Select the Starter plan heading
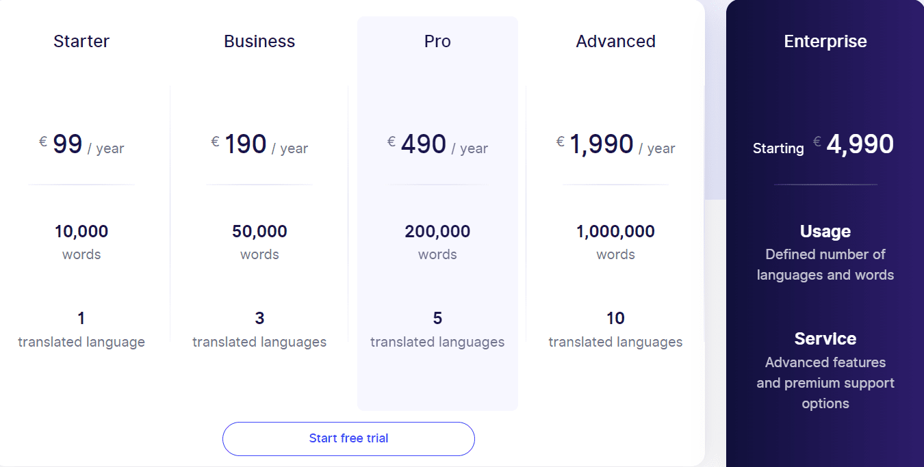 tap(81, 41)
